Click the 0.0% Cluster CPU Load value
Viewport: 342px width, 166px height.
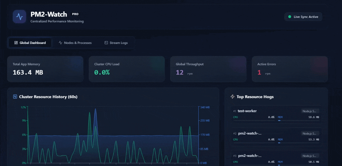click(x=102, y=72)
